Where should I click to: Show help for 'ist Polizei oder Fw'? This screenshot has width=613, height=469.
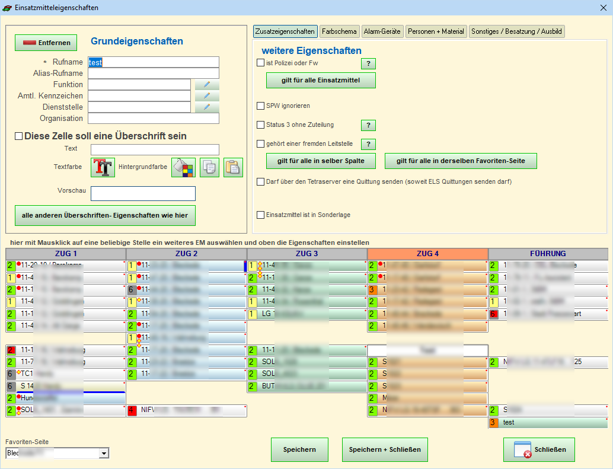368,63
